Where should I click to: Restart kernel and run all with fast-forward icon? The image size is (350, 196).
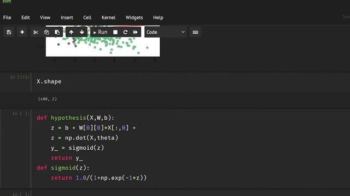pyautogui.click(x=135, y=32)
